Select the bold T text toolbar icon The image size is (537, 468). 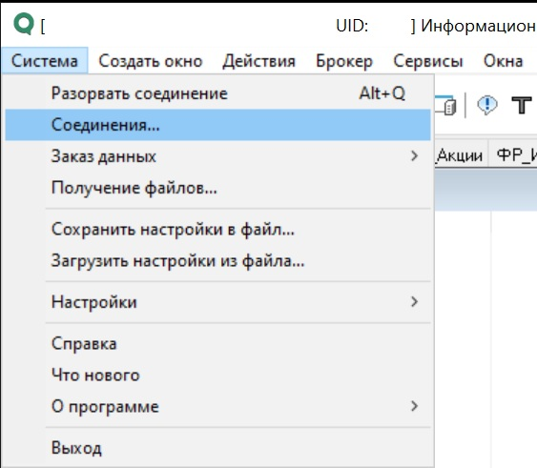click(x=521, y=105)
